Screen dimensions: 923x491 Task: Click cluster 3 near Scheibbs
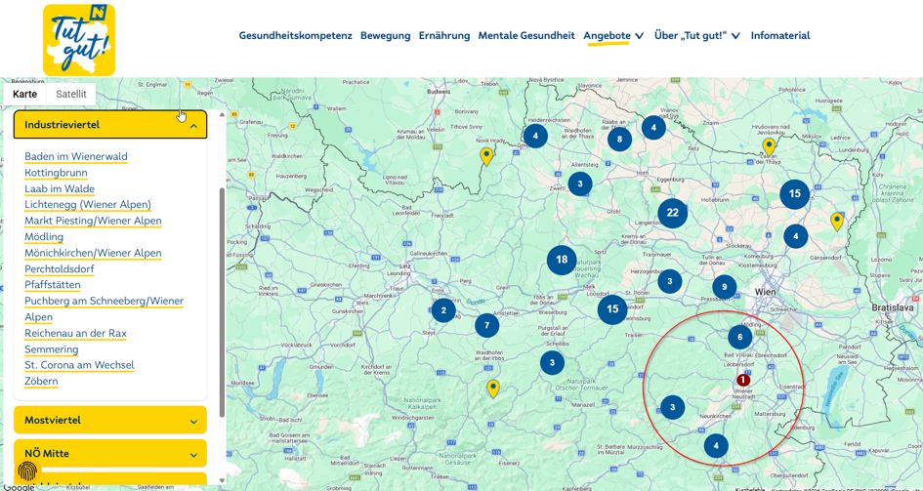coord(552,363)
